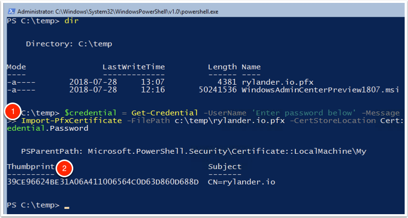This screenshot has width=408, height=218.
Task: Click the $credential variable name
Action: 90,113
